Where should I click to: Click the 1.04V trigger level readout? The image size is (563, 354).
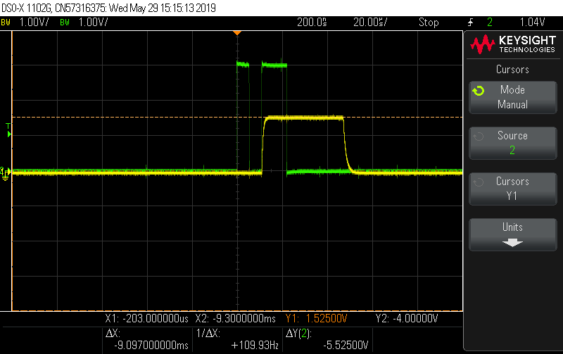click(532, 23)
